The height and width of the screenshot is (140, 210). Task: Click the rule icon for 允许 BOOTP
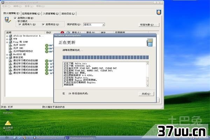(10, 45)
